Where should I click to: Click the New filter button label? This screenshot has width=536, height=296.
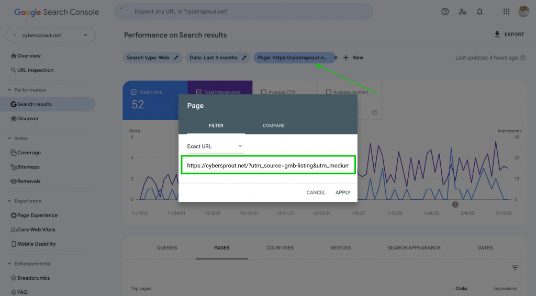[x=358, y=58]
